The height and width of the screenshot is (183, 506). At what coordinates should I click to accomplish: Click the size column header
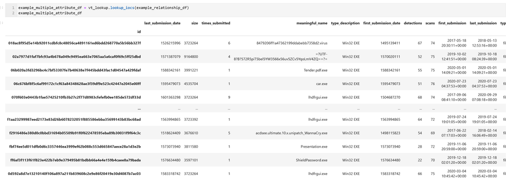(x=194, y=23)
